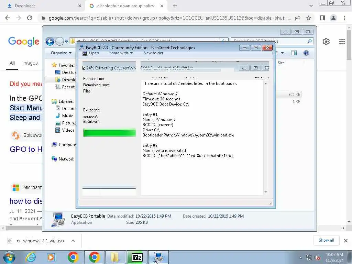Click EasyBCD text scroll down arrow
This screenshot has width=352, height=264.
click(266, 192)
